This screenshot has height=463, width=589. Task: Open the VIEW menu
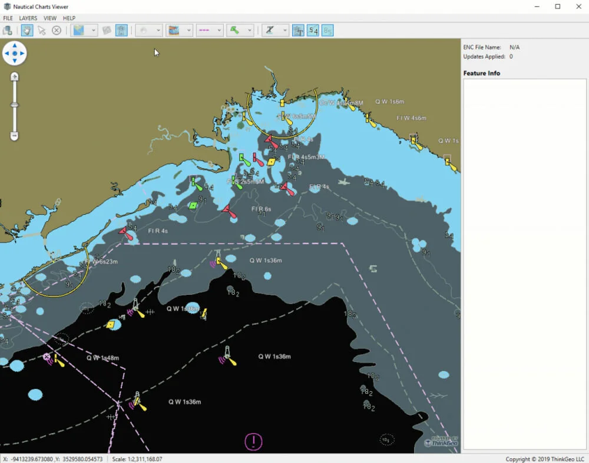50,18
